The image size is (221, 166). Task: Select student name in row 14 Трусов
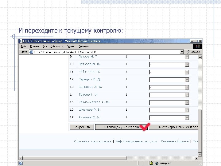(88, 94)
